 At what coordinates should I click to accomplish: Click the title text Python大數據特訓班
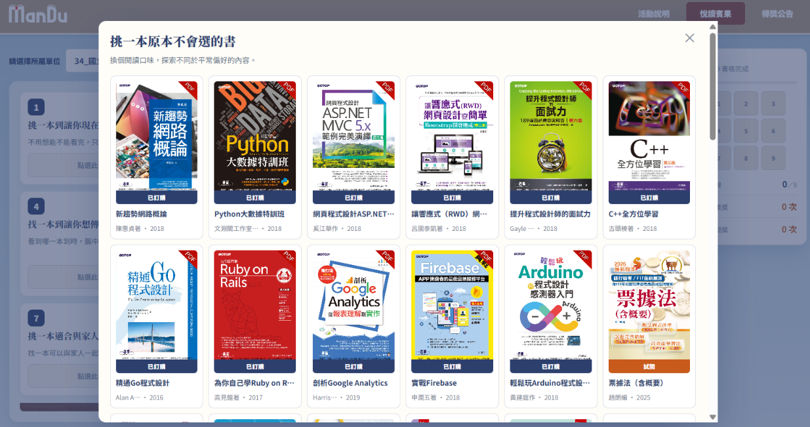coord(250,214)
